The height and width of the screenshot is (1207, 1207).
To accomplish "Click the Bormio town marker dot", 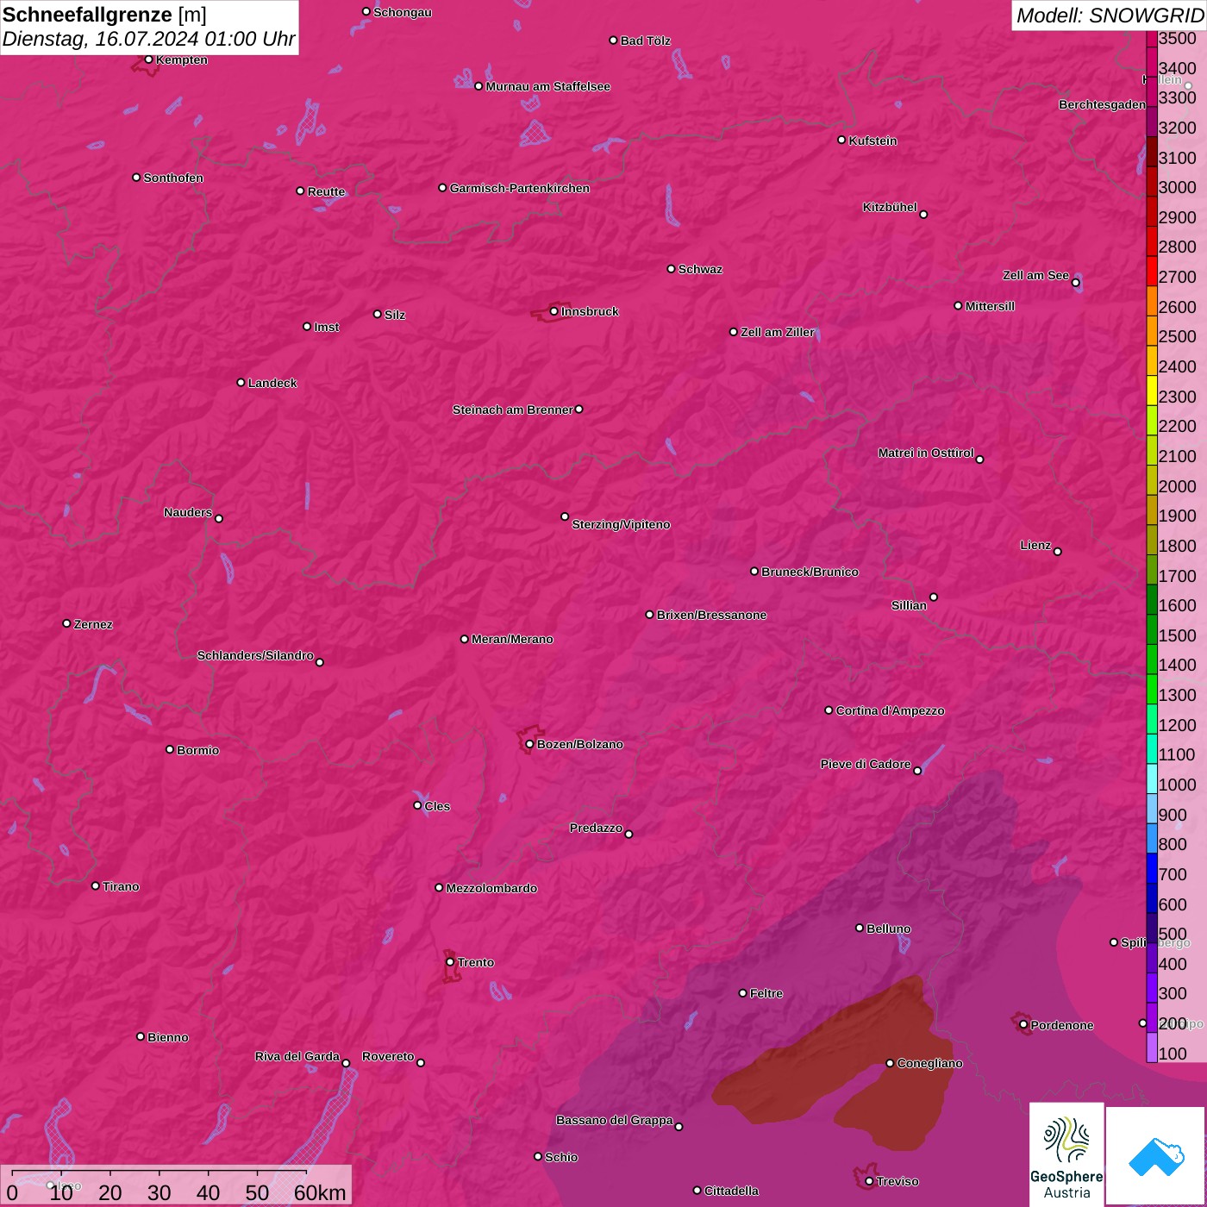I will tap(170, 749).
